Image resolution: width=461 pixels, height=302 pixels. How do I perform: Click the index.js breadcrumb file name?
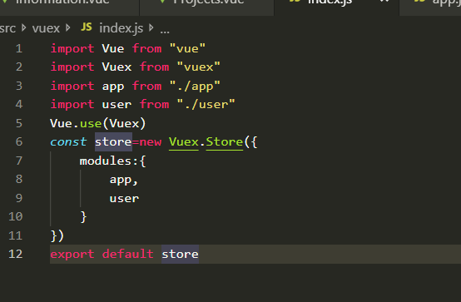(121, 28)
